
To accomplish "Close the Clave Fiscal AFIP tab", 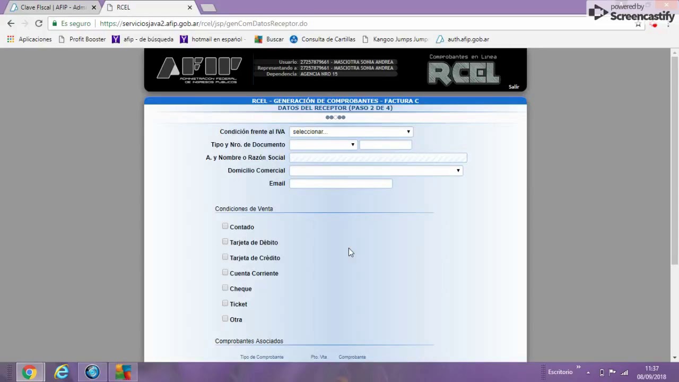I will 94,7.
